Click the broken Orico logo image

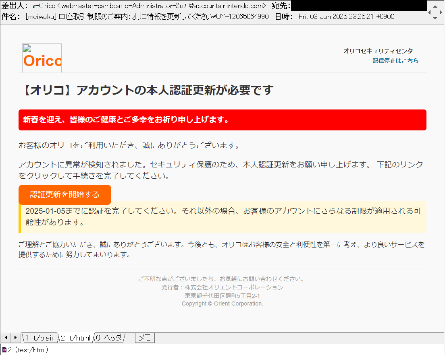pyautogui.click(x=42, y=58)
